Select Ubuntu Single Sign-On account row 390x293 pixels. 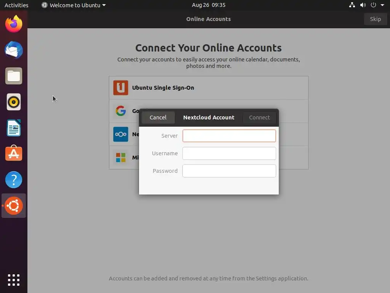coord(208,88)
